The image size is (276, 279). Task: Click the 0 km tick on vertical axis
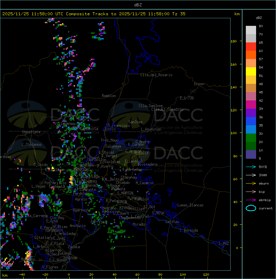coord(237,248)
